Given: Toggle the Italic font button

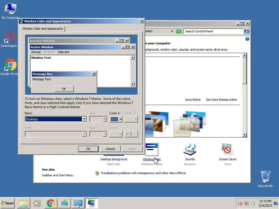Looking at the screenshot, I should [x=135, y=134].
